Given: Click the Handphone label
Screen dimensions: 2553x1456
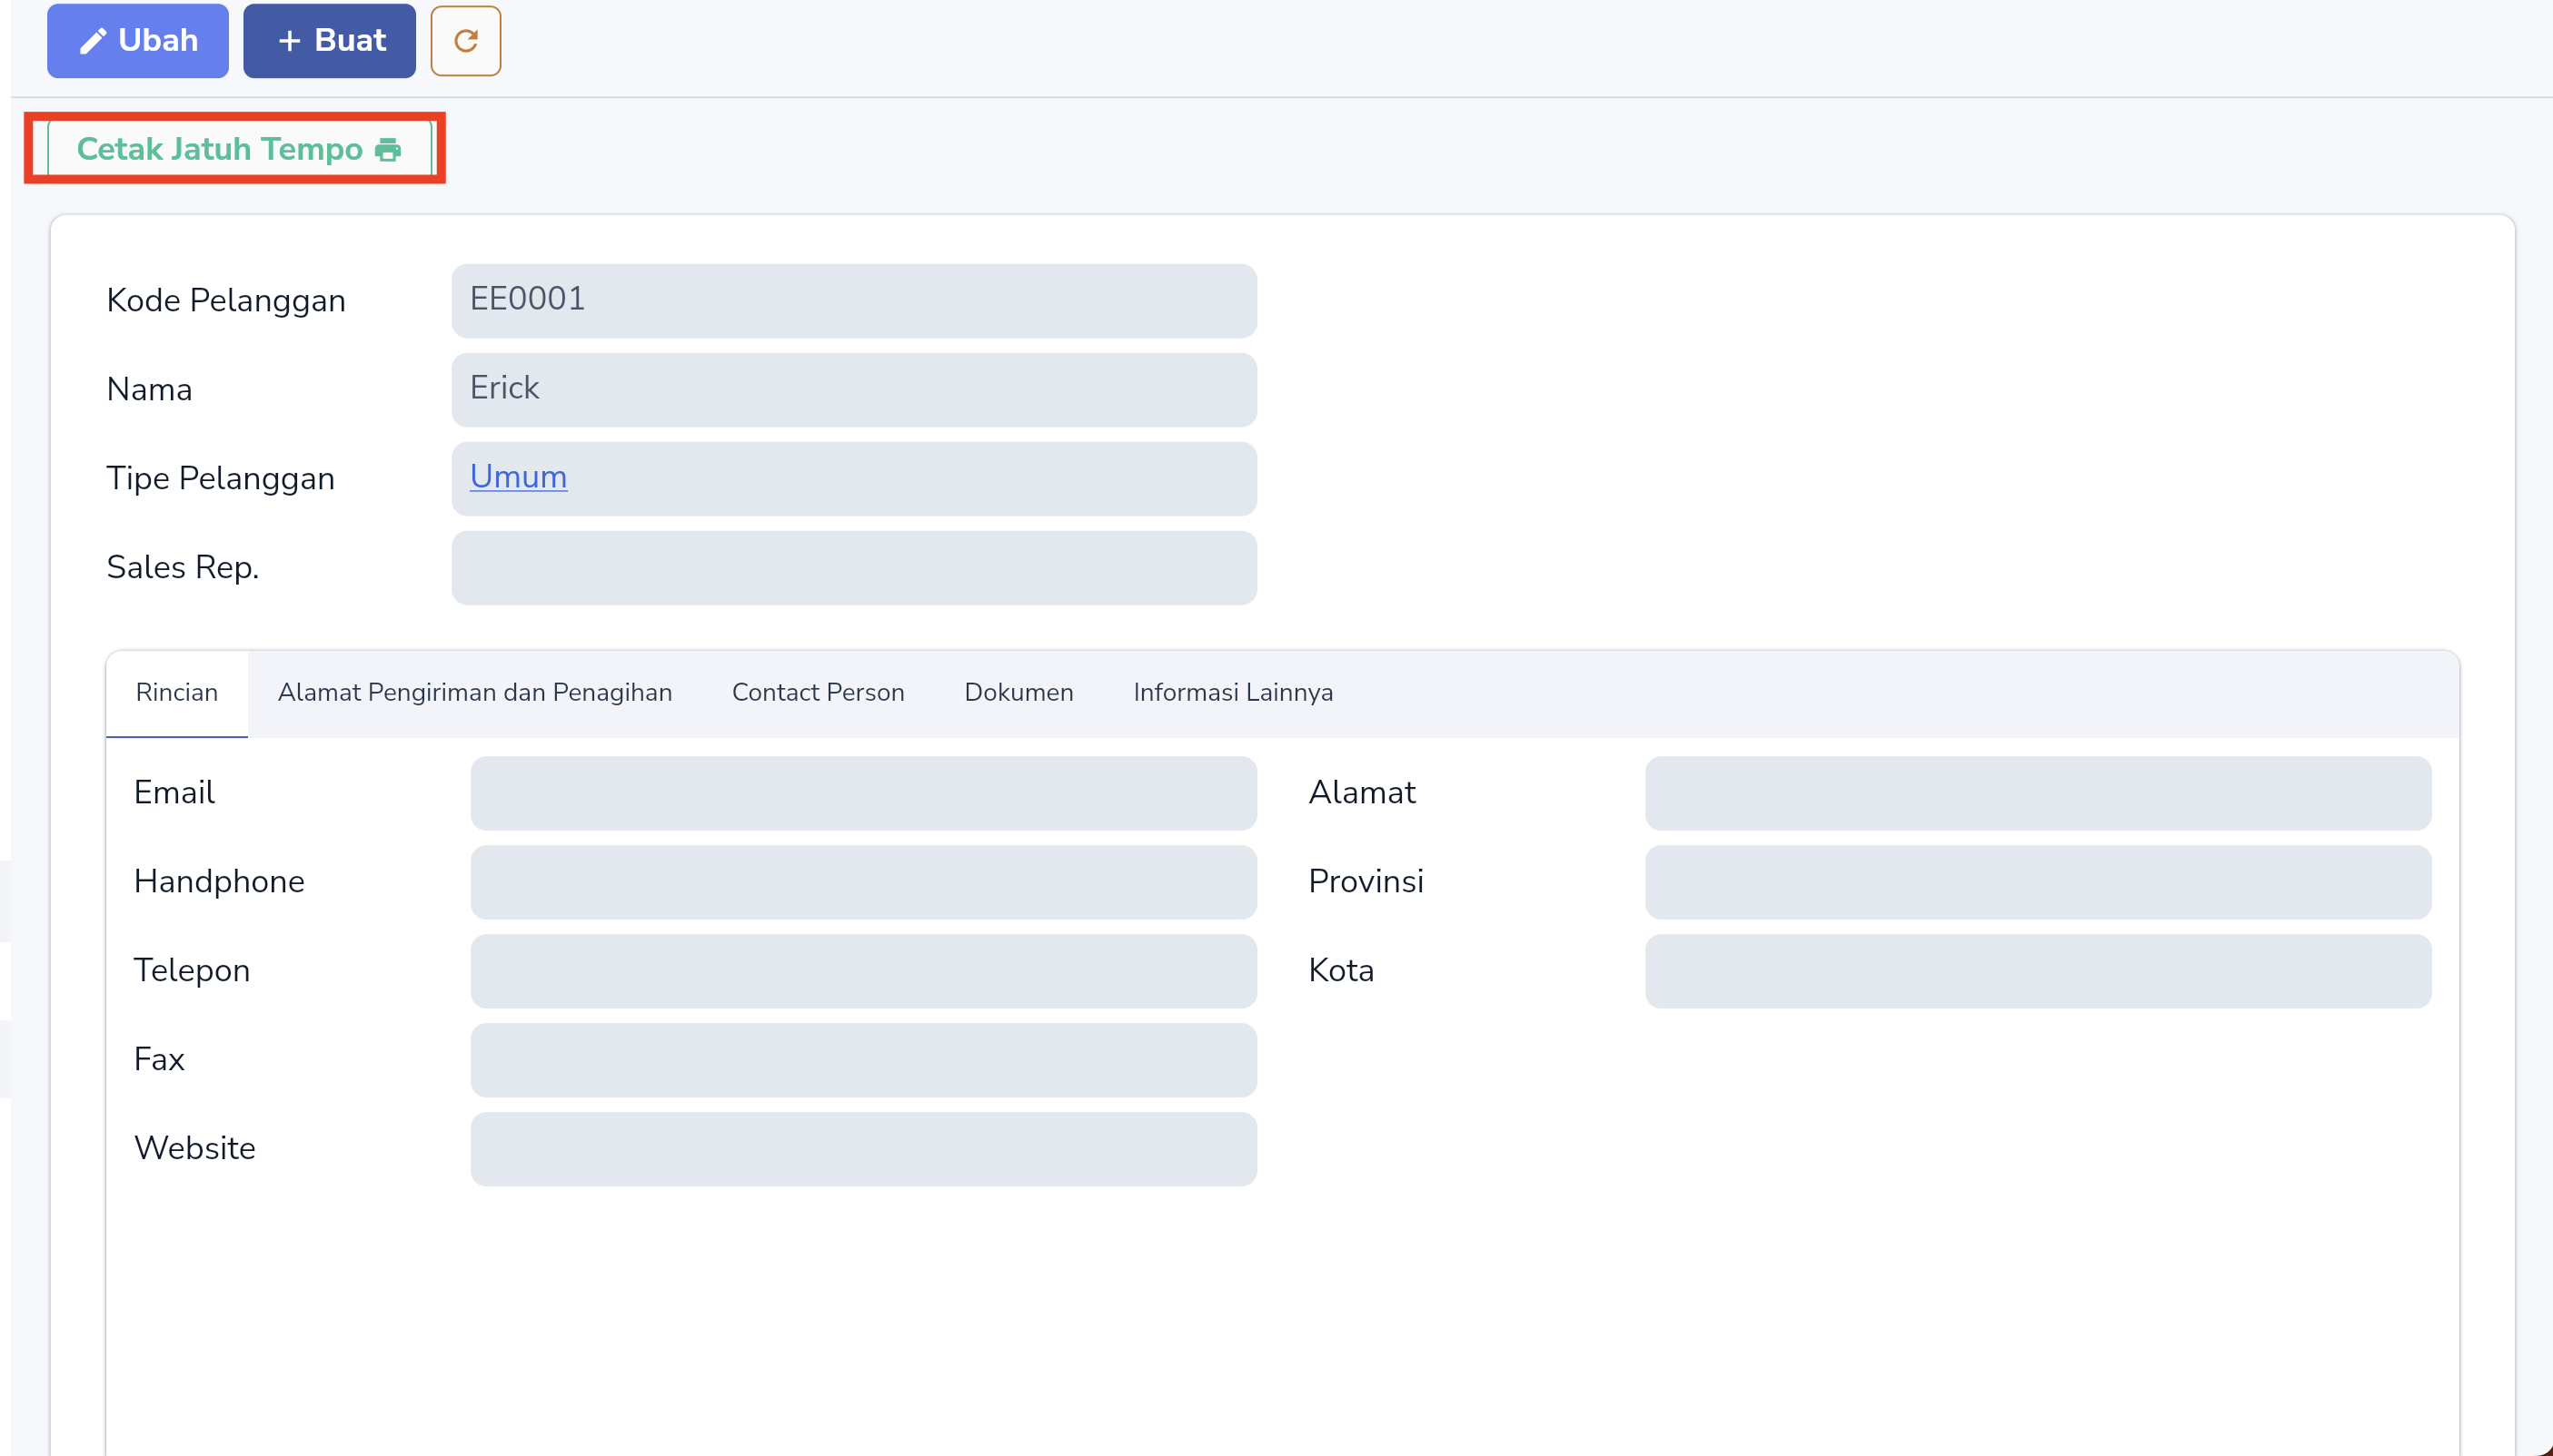Looking at the screenshot, I should pos(219,881).
